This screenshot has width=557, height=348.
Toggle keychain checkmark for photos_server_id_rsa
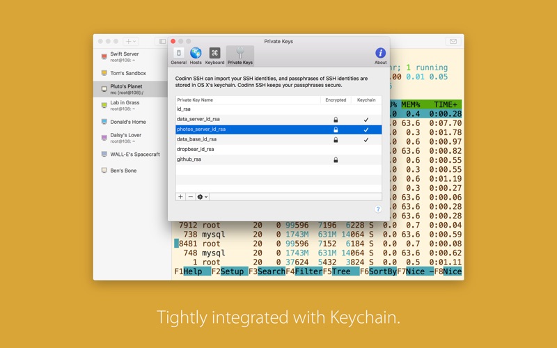tap(366, 129)
